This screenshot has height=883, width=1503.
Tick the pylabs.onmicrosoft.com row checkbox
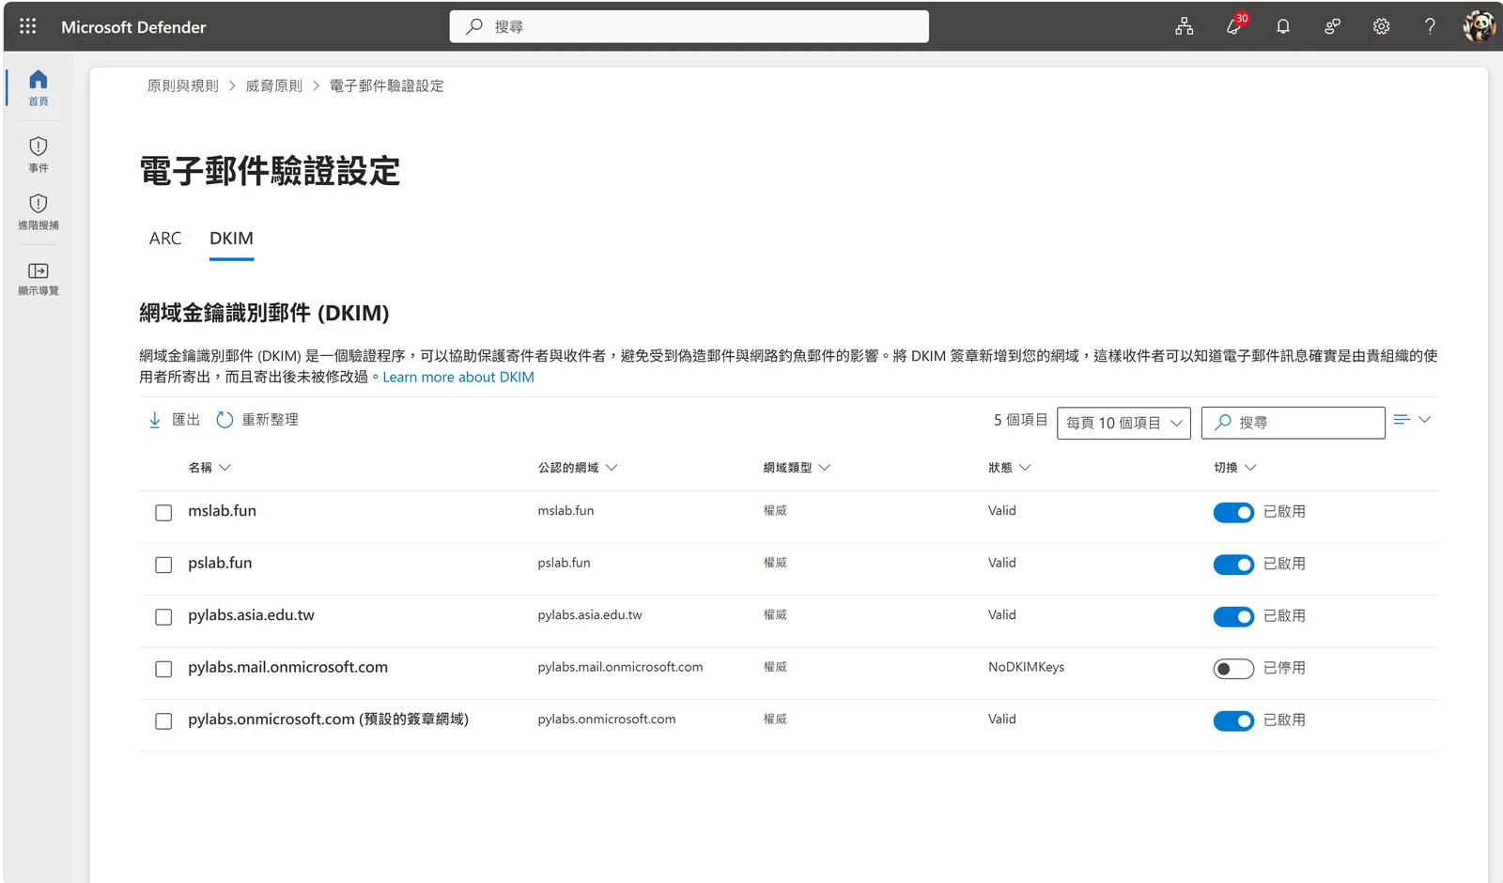pyautogui.click(x=163, y=721)
